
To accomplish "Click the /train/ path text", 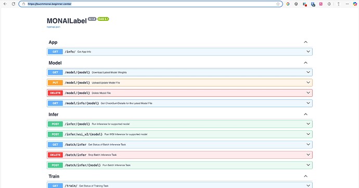I will pyautogui.click(x=71, y=186).
